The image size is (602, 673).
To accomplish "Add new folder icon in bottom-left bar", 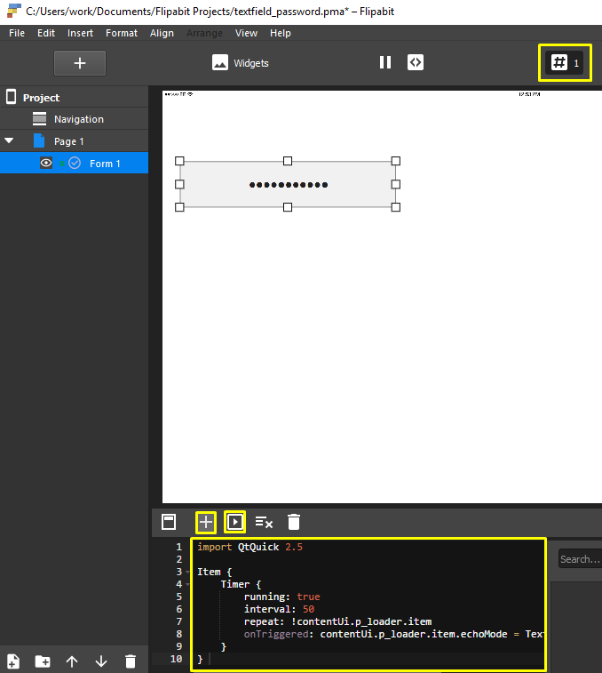I will 43,661.
